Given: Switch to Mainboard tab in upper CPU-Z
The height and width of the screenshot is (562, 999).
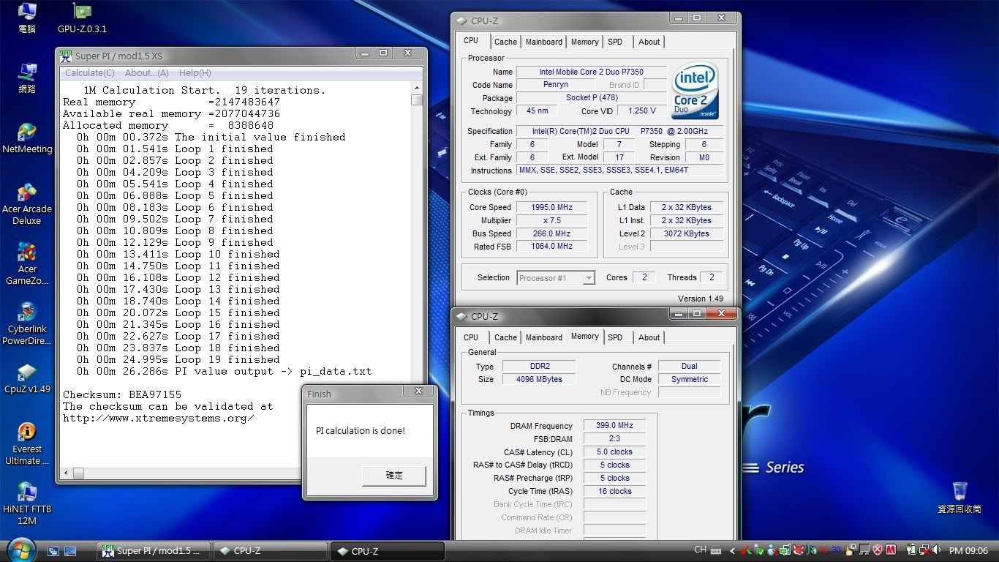Looking at the screenshot, I should tap(544, 42).
